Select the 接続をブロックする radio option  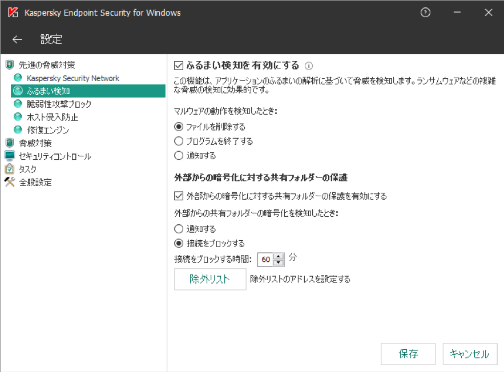(179, 243)
